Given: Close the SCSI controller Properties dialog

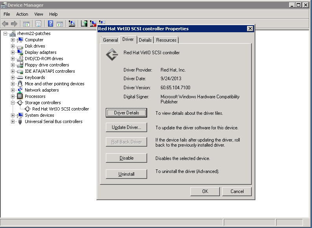Looking at the screenshot, I should 250,29.
